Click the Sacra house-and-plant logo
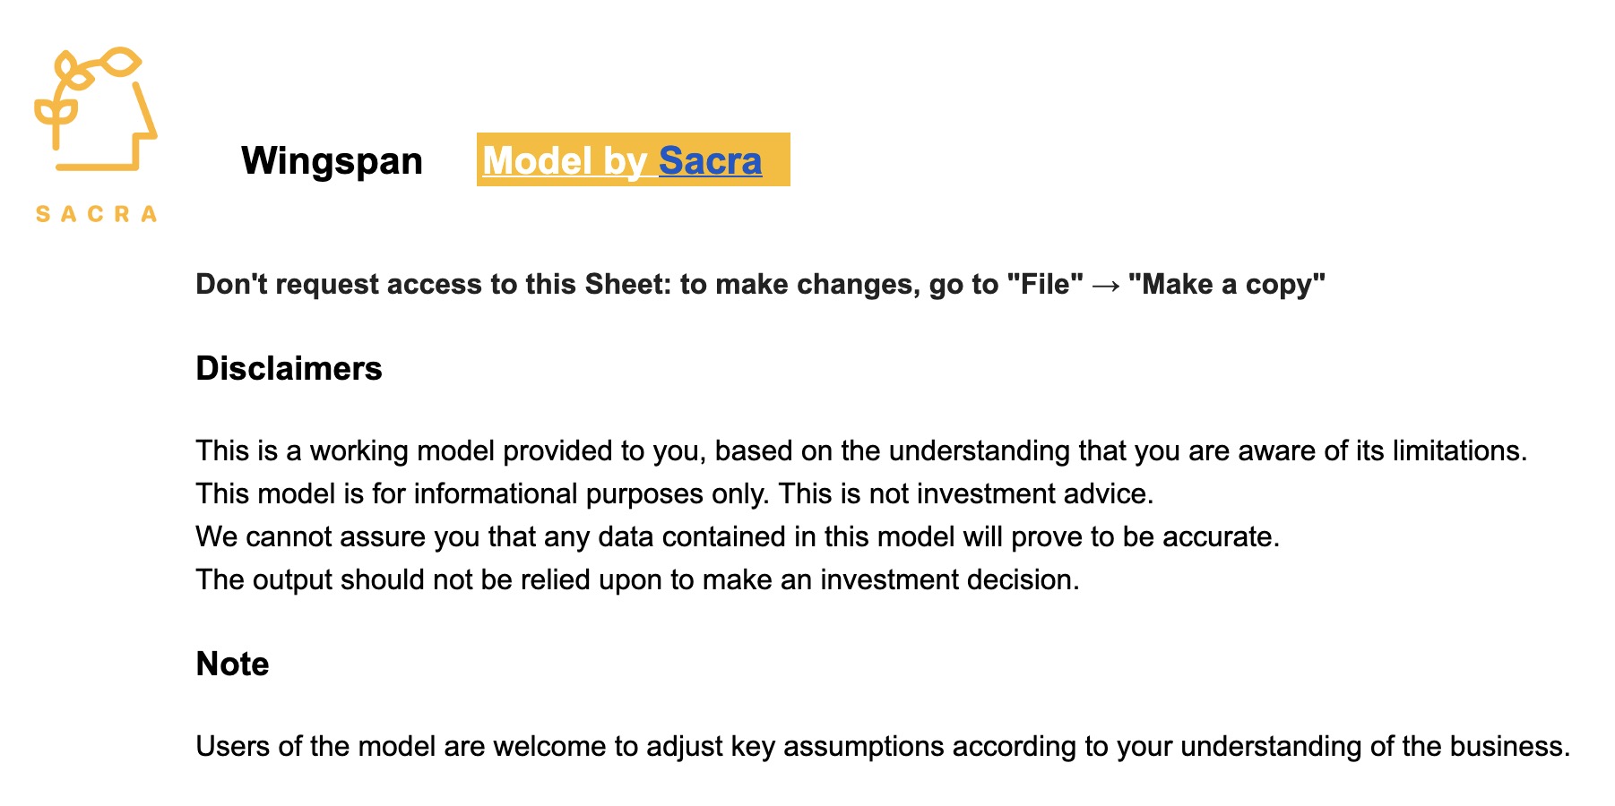The image size is (1615, 806). pyautogui.click(x=96, y=108)
